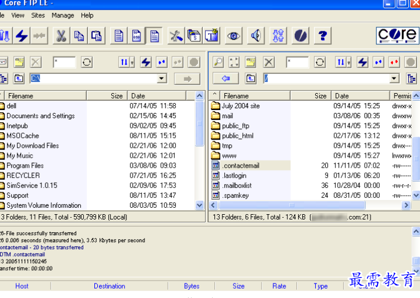Click the disconnect icon in the main toolbar
Screen dimensions: 420x298
click(x=40, y=36)
